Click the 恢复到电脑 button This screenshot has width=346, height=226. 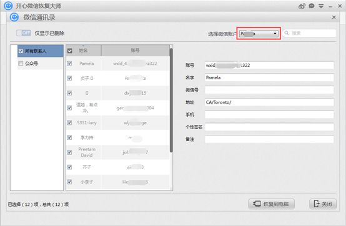pos(272,204)
